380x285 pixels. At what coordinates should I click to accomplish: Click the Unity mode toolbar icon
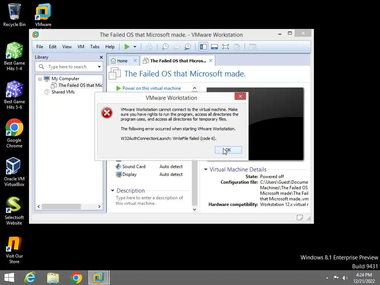pos(237,47)
